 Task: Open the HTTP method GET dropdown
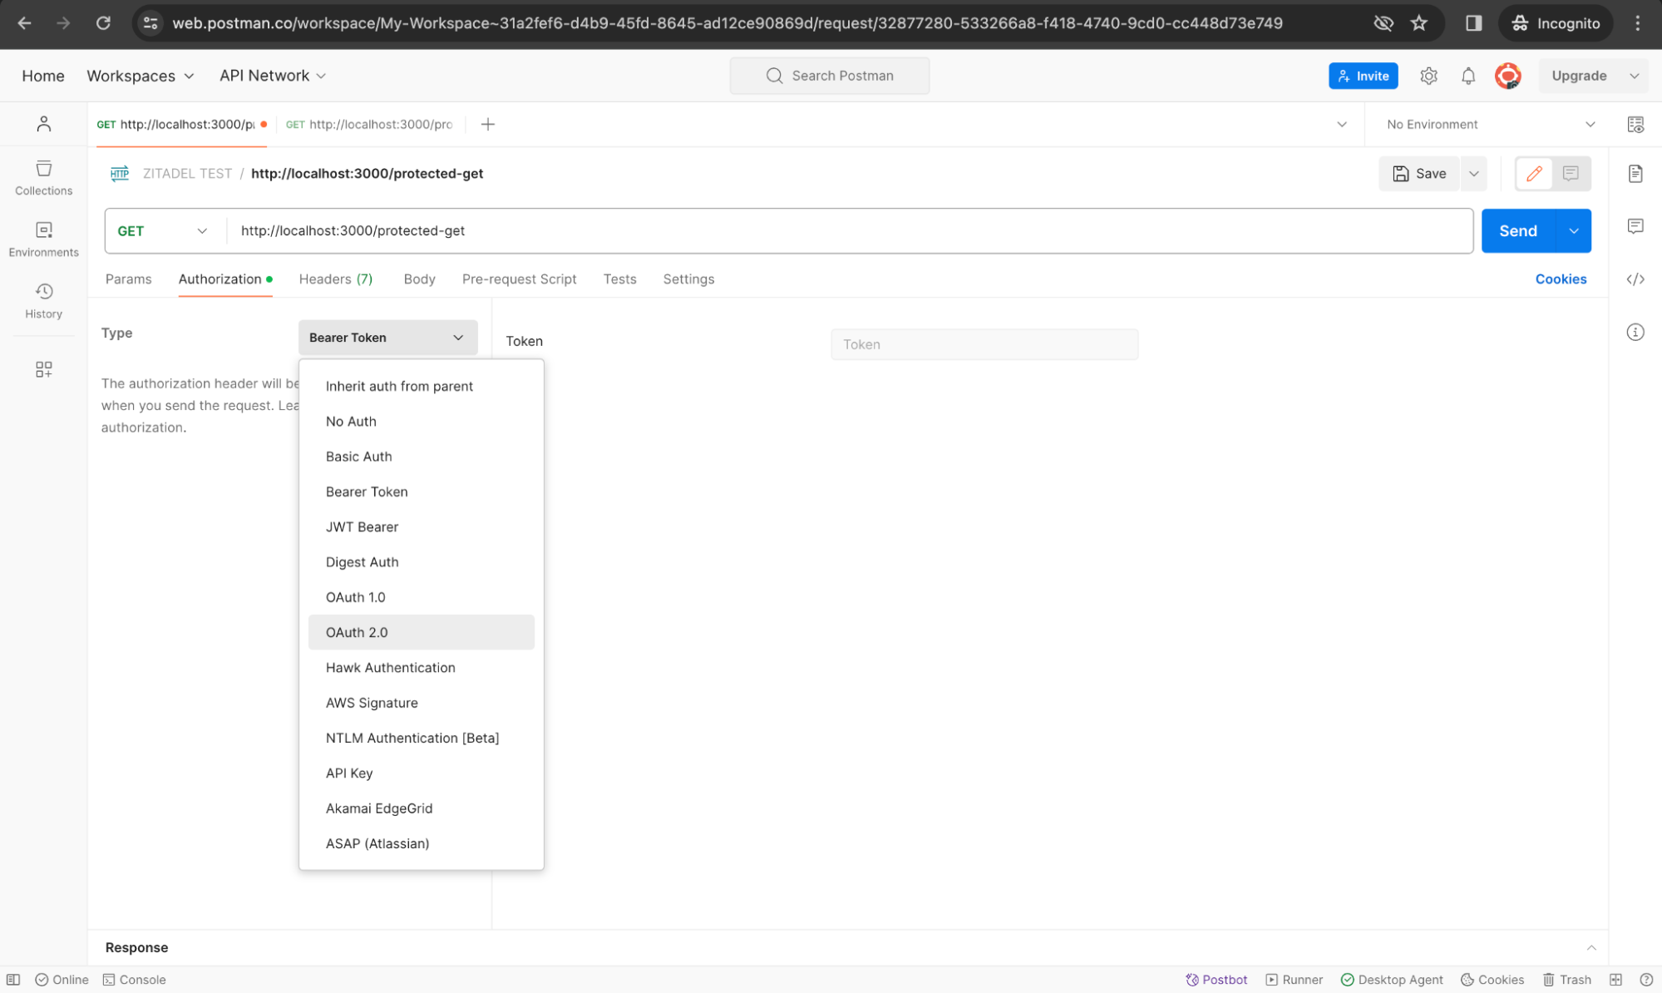(162, 230)
